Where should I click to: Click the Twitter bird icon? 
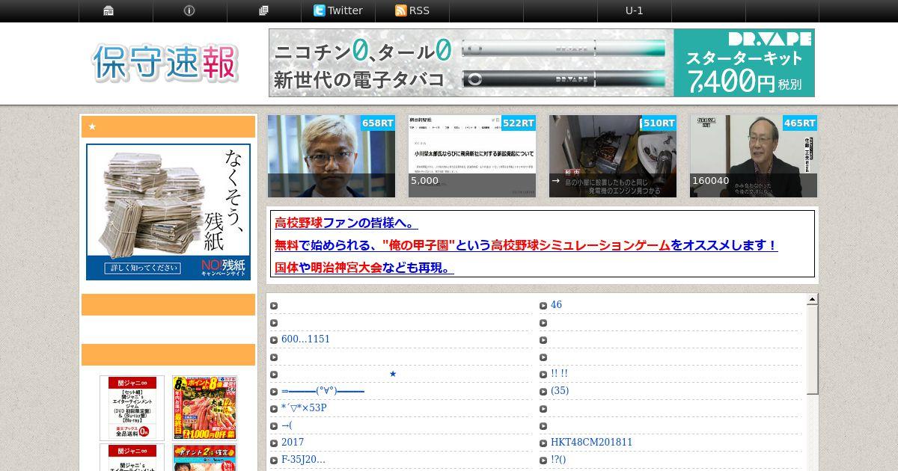coord(320,10)
